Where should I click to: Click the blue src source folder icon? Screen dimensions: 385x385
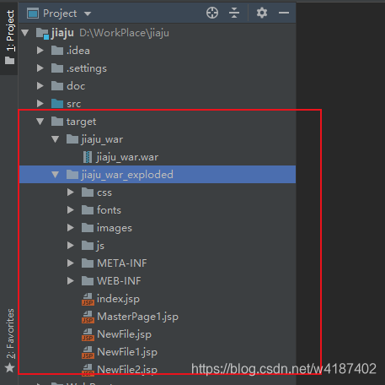pos(57,104)
